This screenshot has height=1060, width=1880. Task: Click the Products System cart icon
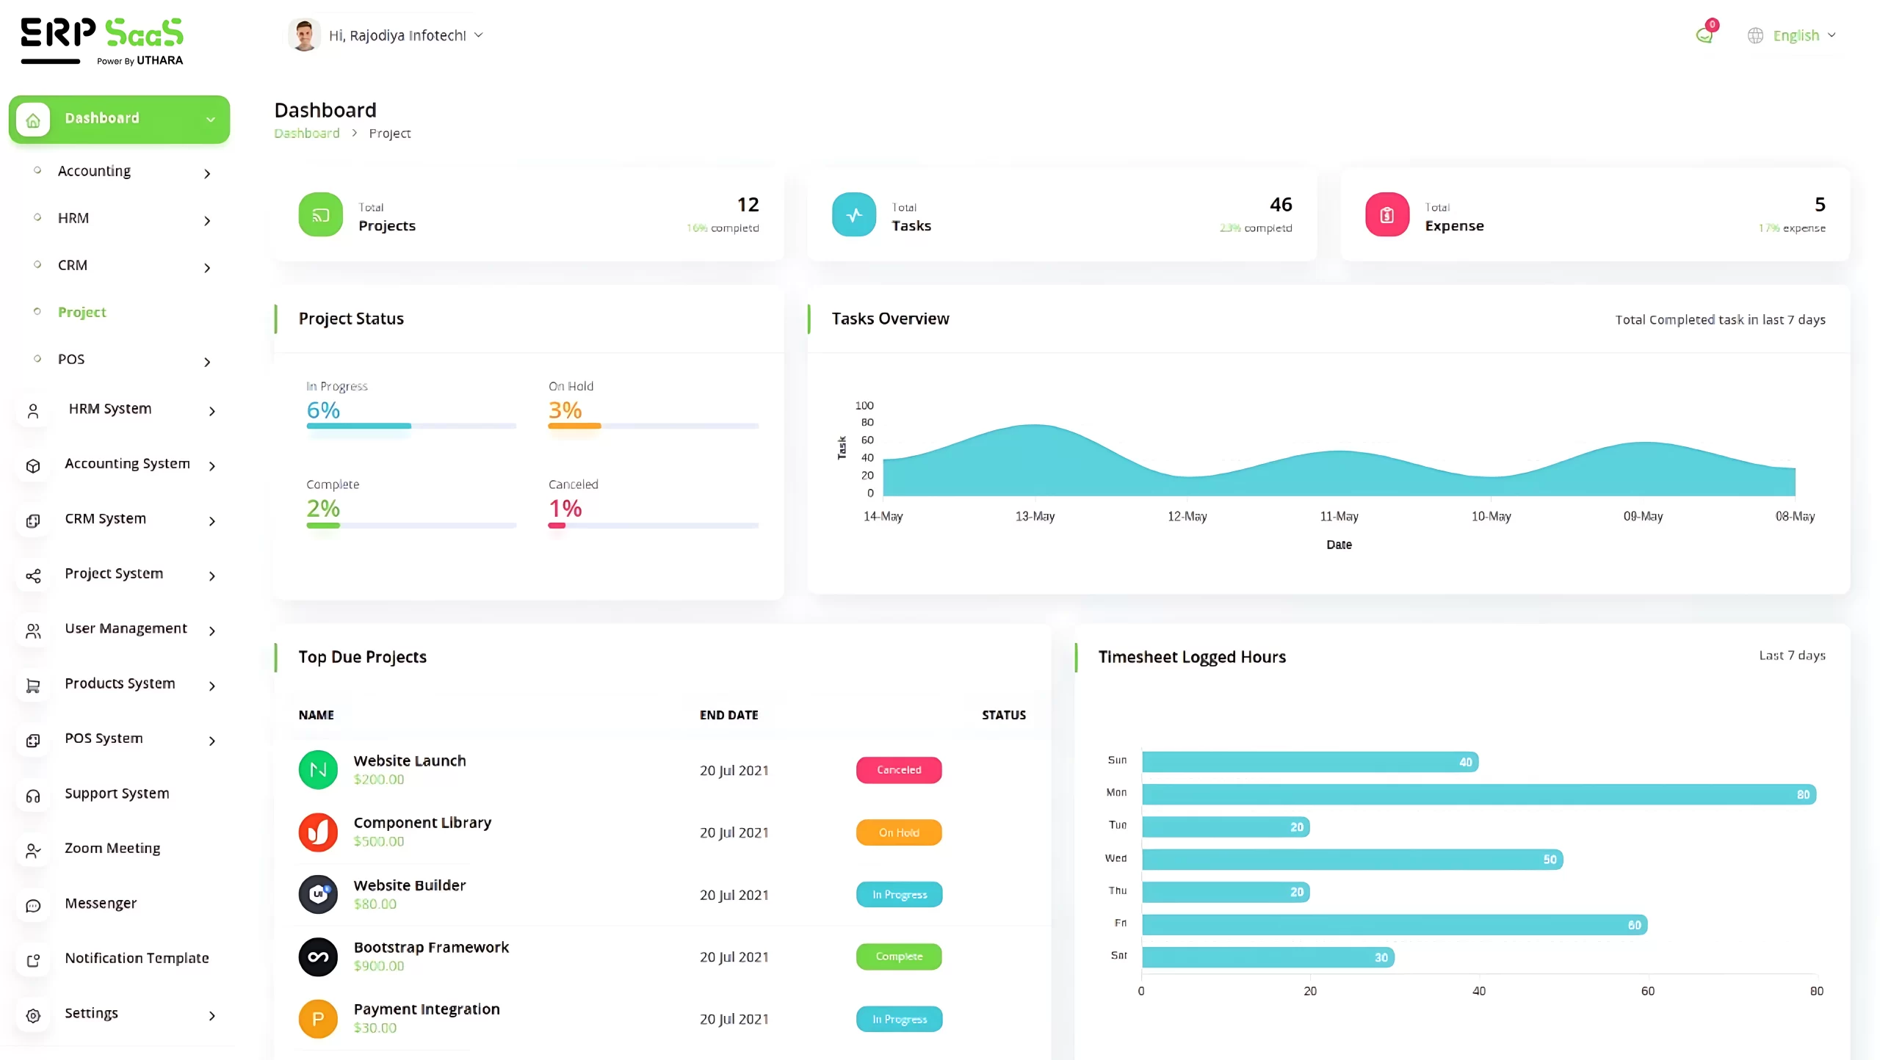pyautogui.click(x=33, y=686)
